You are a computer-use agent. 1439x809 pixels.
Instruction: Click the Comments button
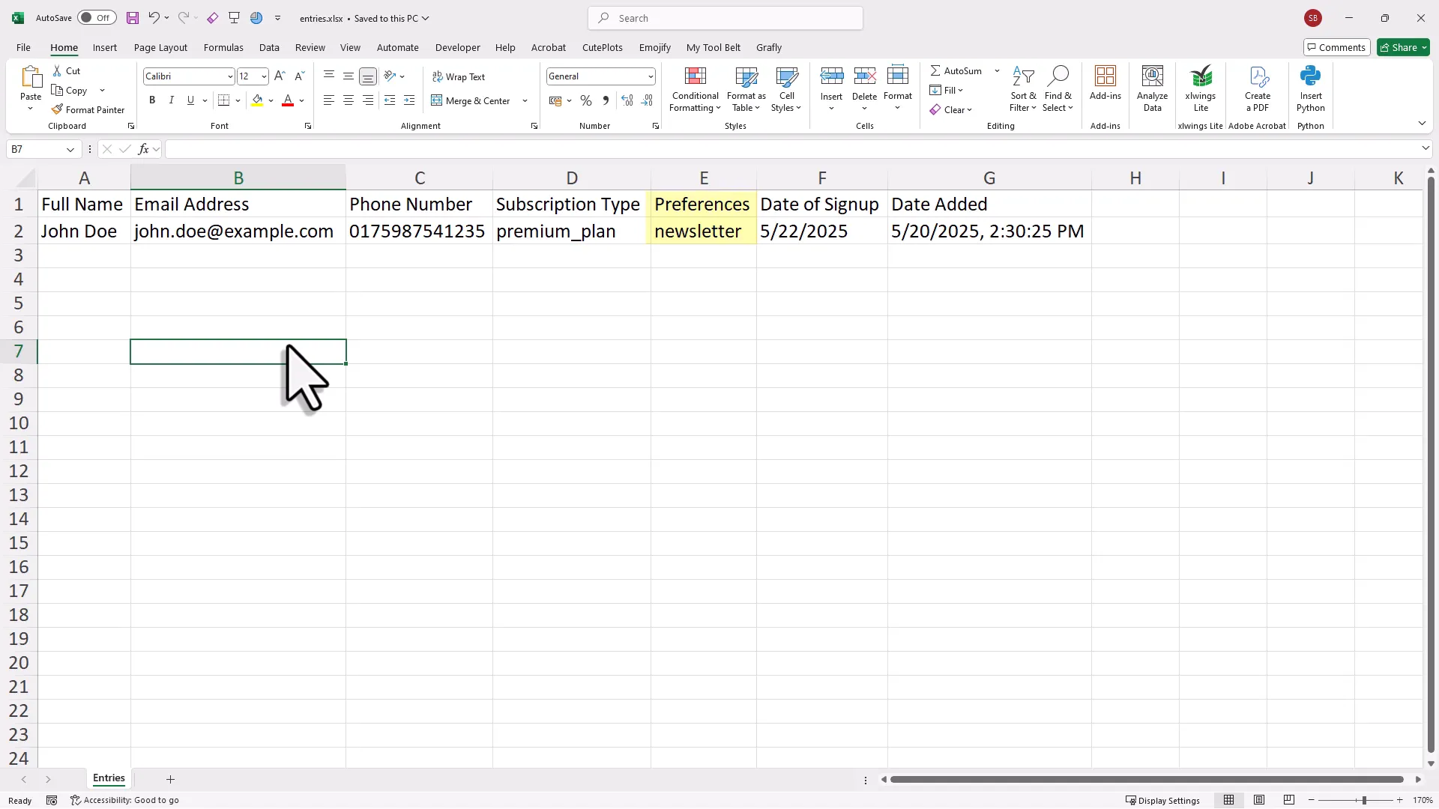pos(1337,47)
